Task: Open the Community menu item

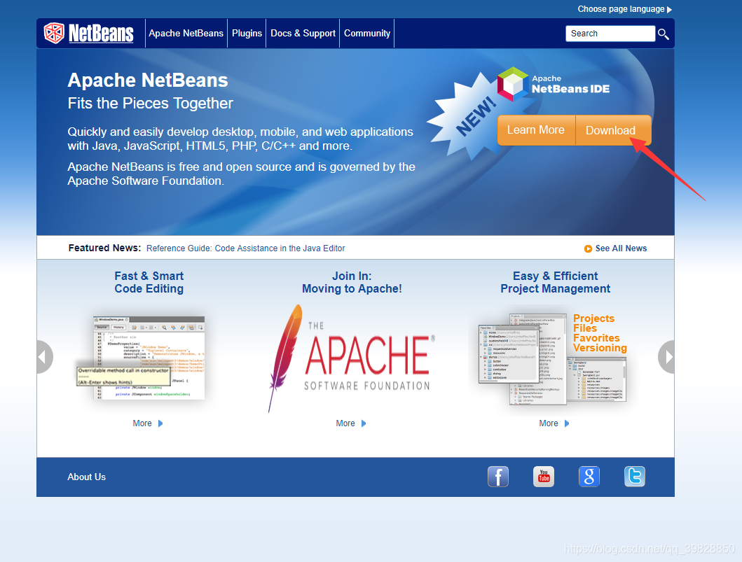Action: (366, 33)
